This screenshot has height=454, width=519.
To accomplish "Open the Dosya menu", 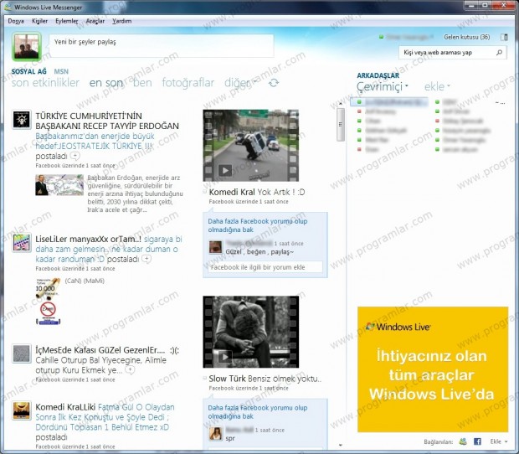I will (x=16, y=21).
